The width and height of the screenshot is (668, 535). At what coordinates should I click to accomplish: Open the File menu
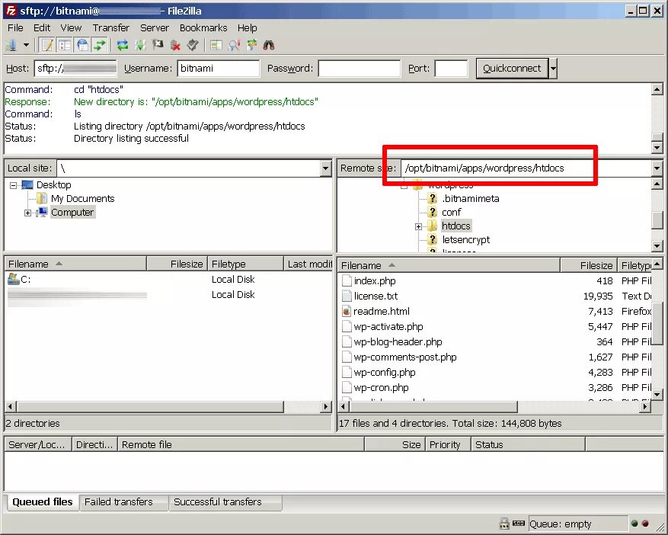(15, 27)
